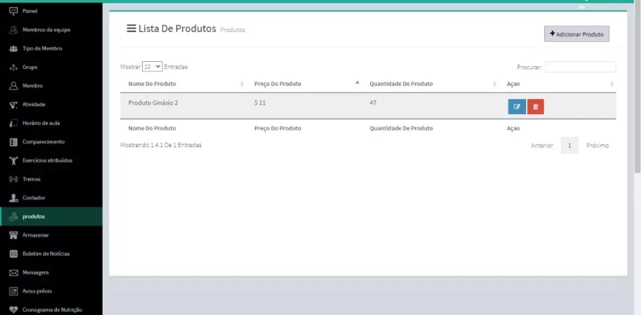Click the Procurar search field

[x=580, y=67]
